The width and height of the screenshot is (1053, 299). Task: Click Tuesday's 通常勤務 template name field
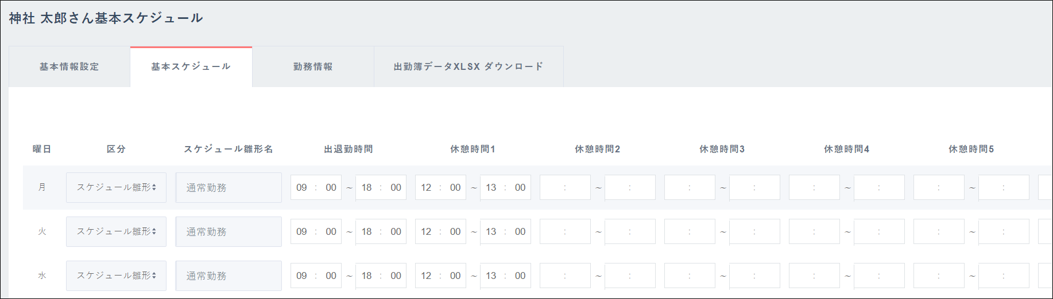point(229,231)
